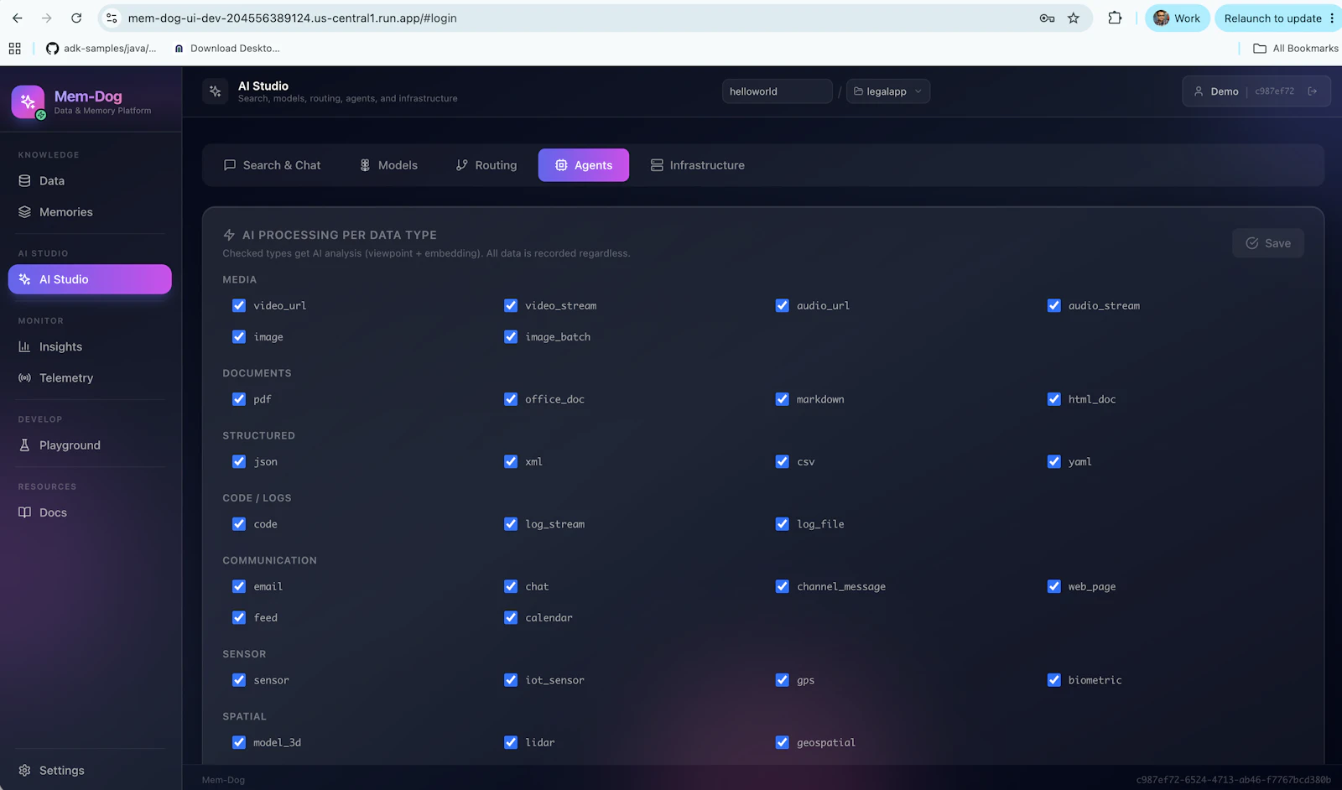This screenshot has width=1342, height=790.
Task: Uncheck the biometric checkbox
Action: click(x=1054, y=680)
